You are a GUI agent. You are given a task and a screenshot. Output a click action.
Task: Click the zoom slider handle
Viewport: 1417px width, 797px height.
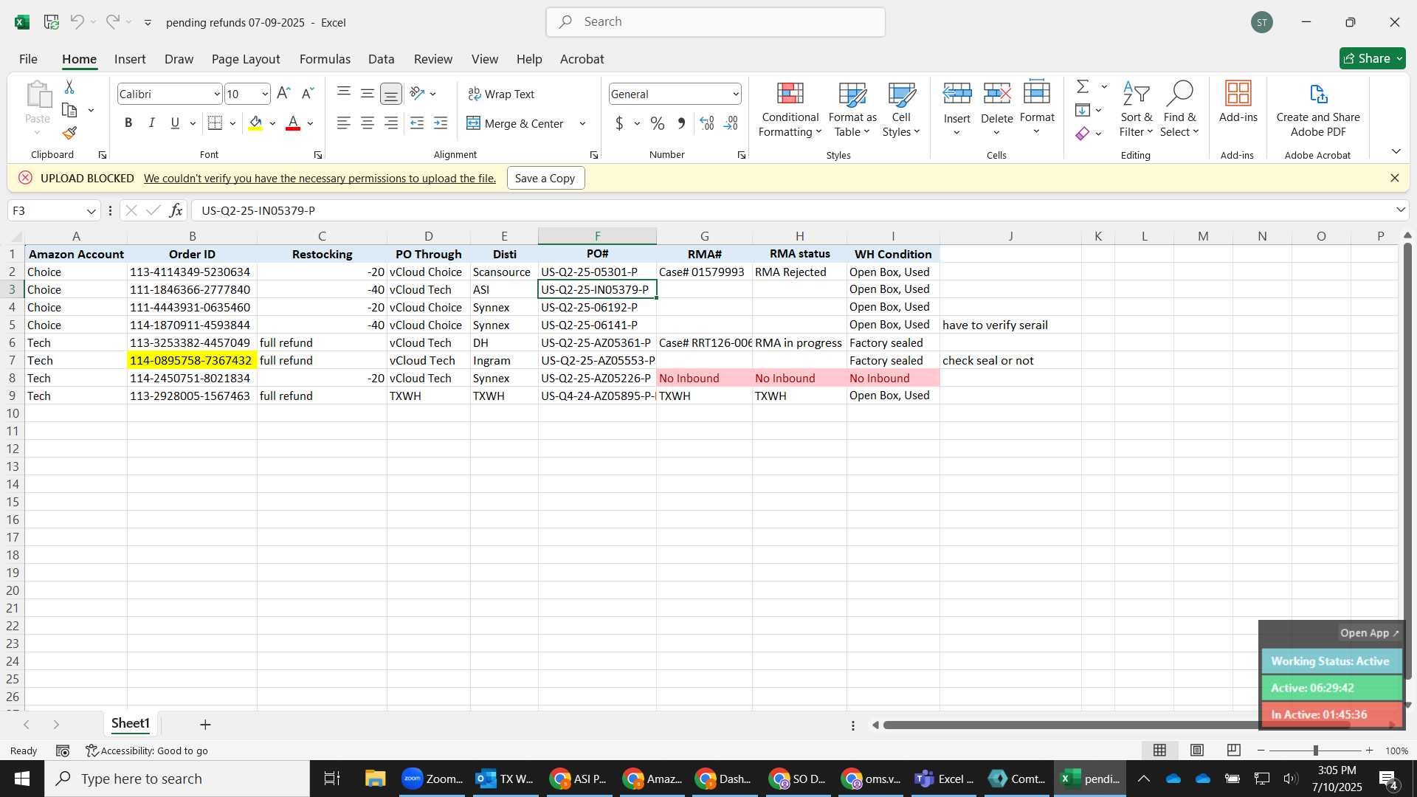1315,751
